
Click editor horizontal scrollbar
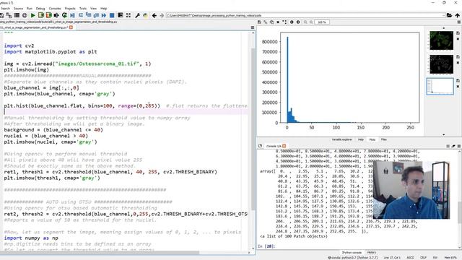pyautogui.click(x=100, y=253)
